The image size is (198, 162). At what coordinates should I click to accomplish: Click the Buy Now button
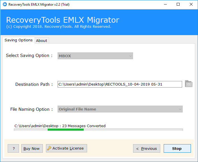pos(32,148)
